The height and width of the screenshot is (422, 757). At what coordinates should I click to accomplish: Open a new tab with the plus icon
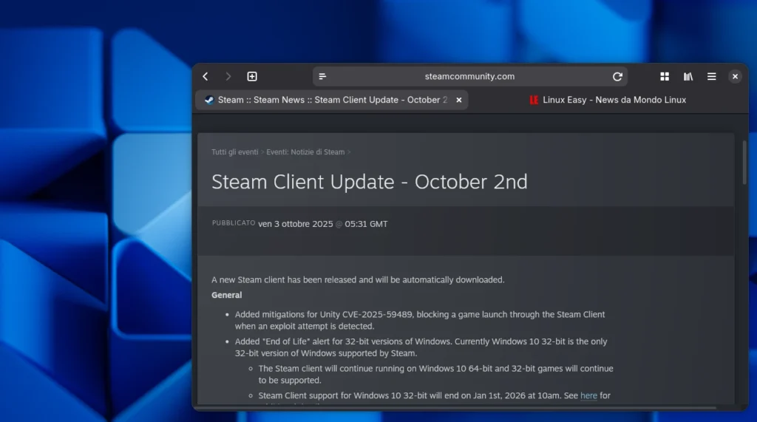pyautogui.click(x=252, y=76)
